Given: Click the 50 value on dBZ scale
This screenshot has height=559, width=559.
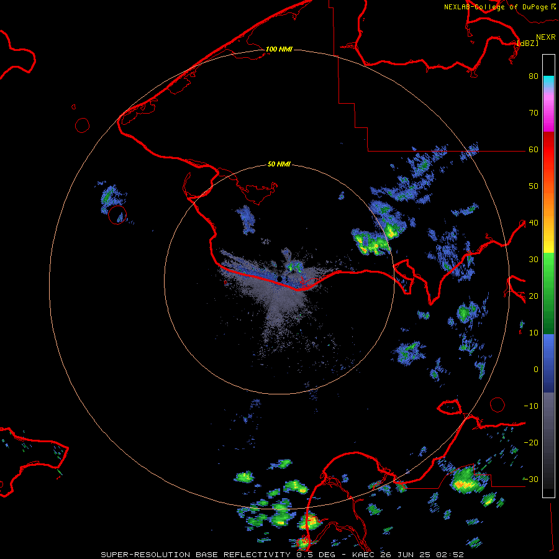Looking at the screenshot, I should coord(534,186).
